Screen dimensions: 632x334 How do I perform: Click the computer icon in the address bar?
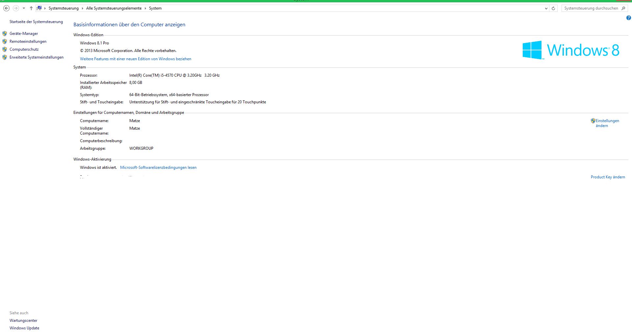(x=39, y=8)
